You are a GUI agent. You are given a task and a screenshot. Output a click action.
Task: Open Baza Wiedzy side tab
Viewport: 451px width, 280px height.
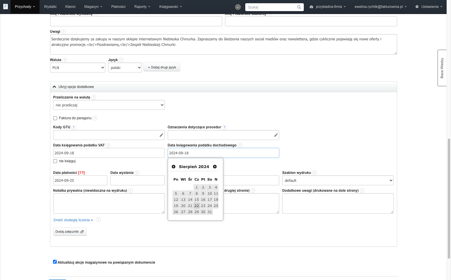(442, 68)
